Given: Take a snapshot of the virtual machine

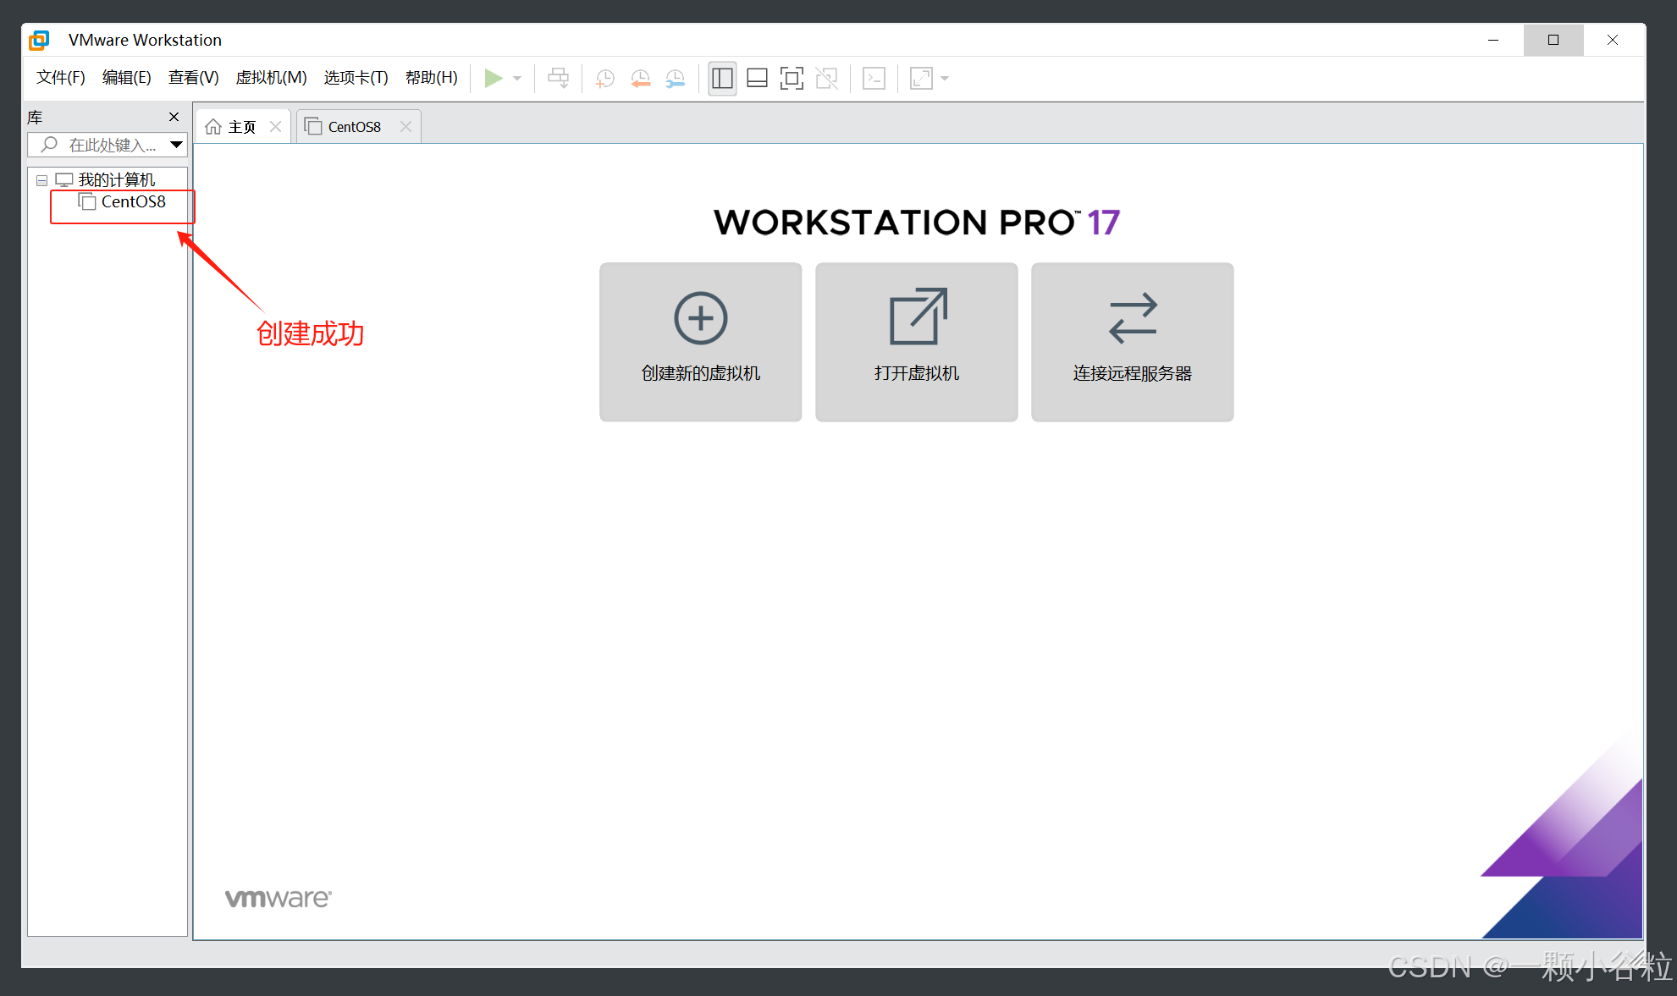Looking at the screenshot, I should pyautogui.click(x=605, y=79).
